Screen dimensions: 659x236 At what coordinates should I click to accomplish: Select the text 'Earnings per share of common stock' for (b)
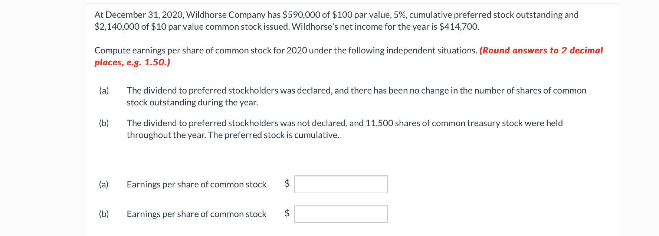click(x=197, y=214)
